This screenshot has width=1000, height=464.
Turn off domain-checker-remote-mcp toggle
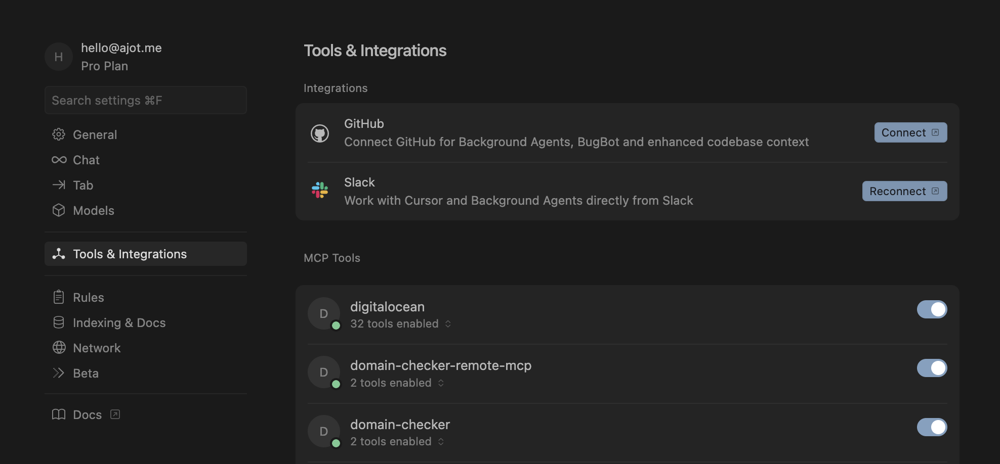coord(931,368)
